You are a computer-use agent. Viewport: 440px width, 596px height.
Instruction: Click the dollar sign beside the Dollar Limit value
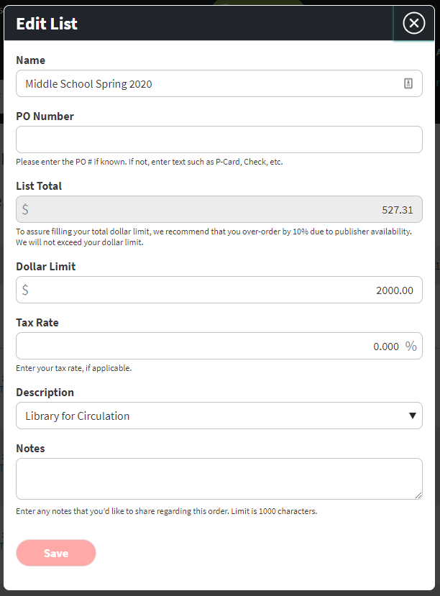click(27, 290)
